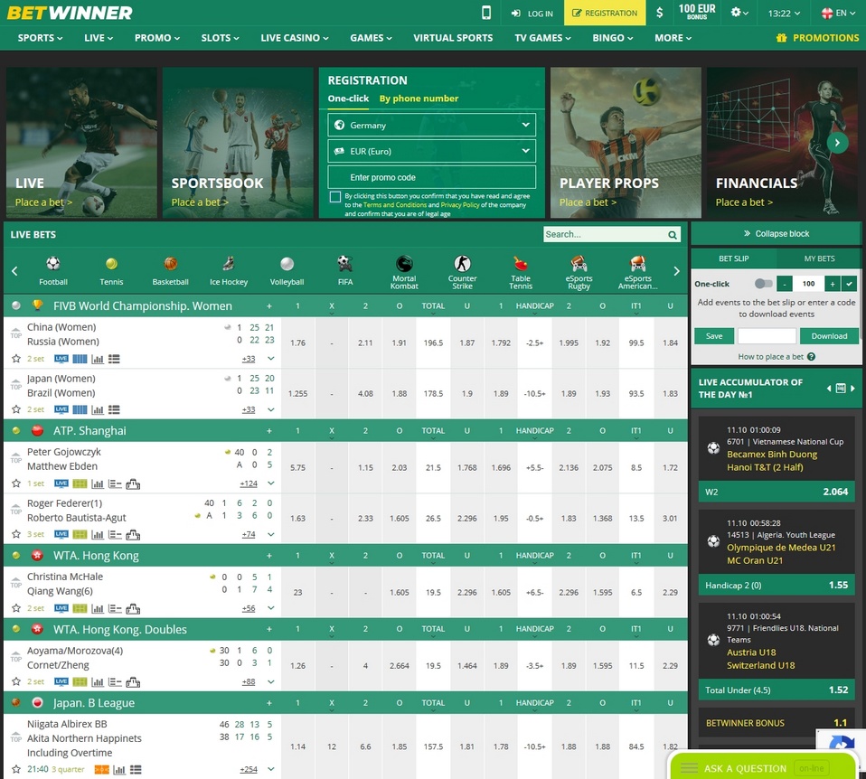Decrease one-click stake with minus button
Screen dimensions: 866x779
tap(785, 284)
